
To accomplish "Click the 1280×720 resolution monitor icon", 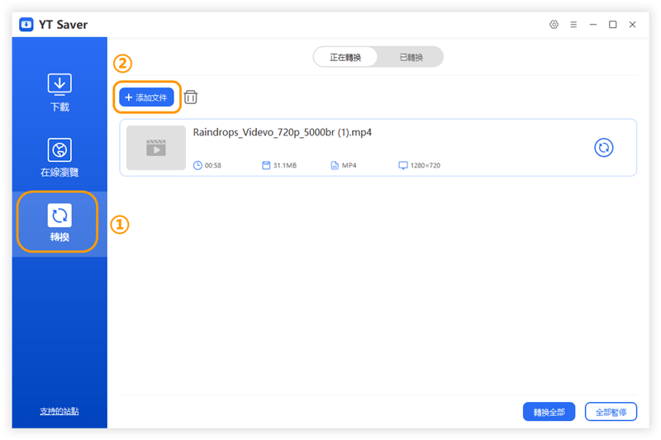I will tap(403, 165).
